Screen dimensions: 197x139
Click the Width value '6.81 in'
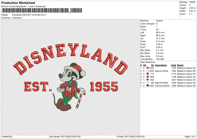point(192,11)
